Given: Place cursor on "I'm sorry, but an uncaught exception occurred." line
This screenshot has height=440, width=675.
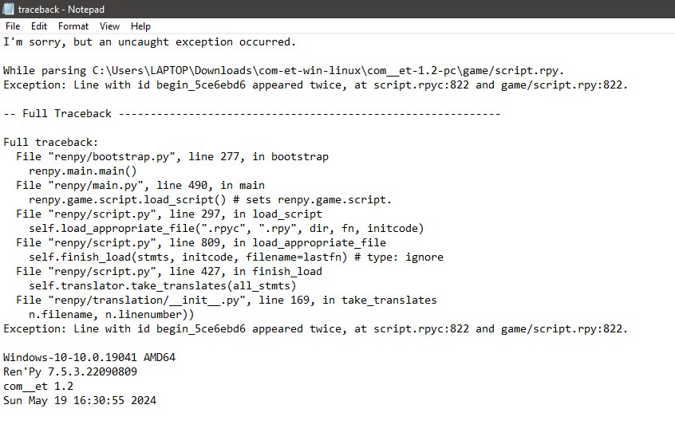Looking at the screenshot, I should pyautogui.click(x=149, y=42).
